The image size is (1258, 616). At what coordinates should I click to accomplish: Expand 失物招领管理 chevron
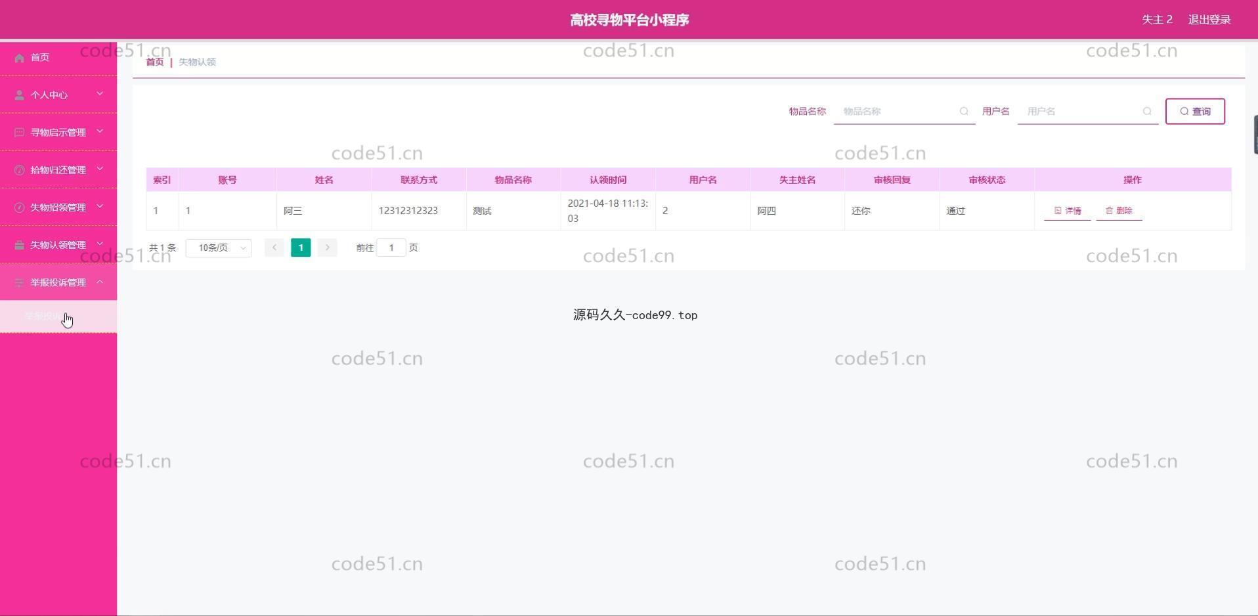click(100, 206)
